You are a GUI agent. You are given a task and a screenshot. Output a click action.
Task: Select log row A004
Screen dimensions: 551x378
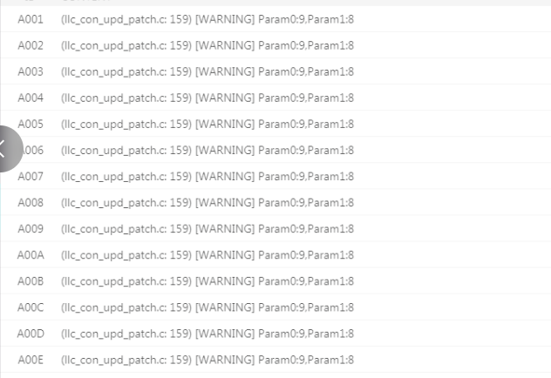coord(275,98)
